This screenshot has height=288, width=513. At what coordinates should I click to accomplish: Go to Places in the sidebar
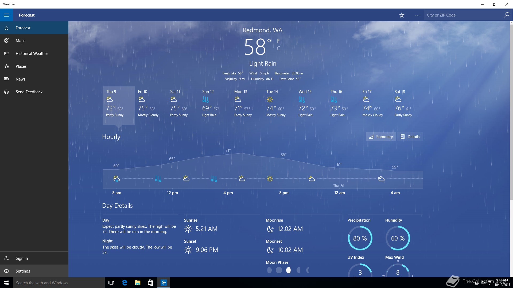tap(21, 66)
